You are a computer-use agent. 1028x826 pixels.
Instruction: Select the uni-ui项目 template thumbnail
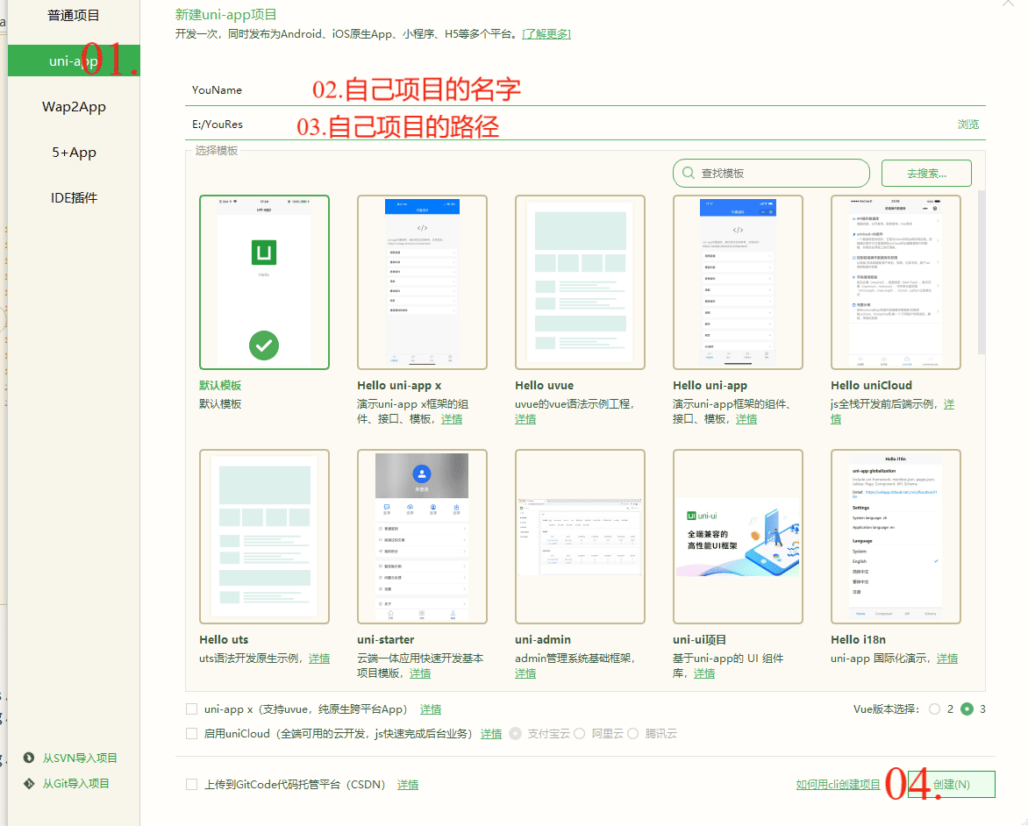click(x=738, y=536)
